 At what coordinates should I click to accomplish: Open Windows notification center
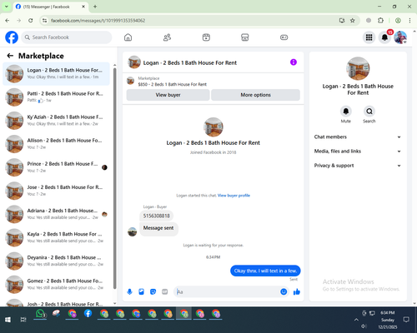tap(406, 320)
